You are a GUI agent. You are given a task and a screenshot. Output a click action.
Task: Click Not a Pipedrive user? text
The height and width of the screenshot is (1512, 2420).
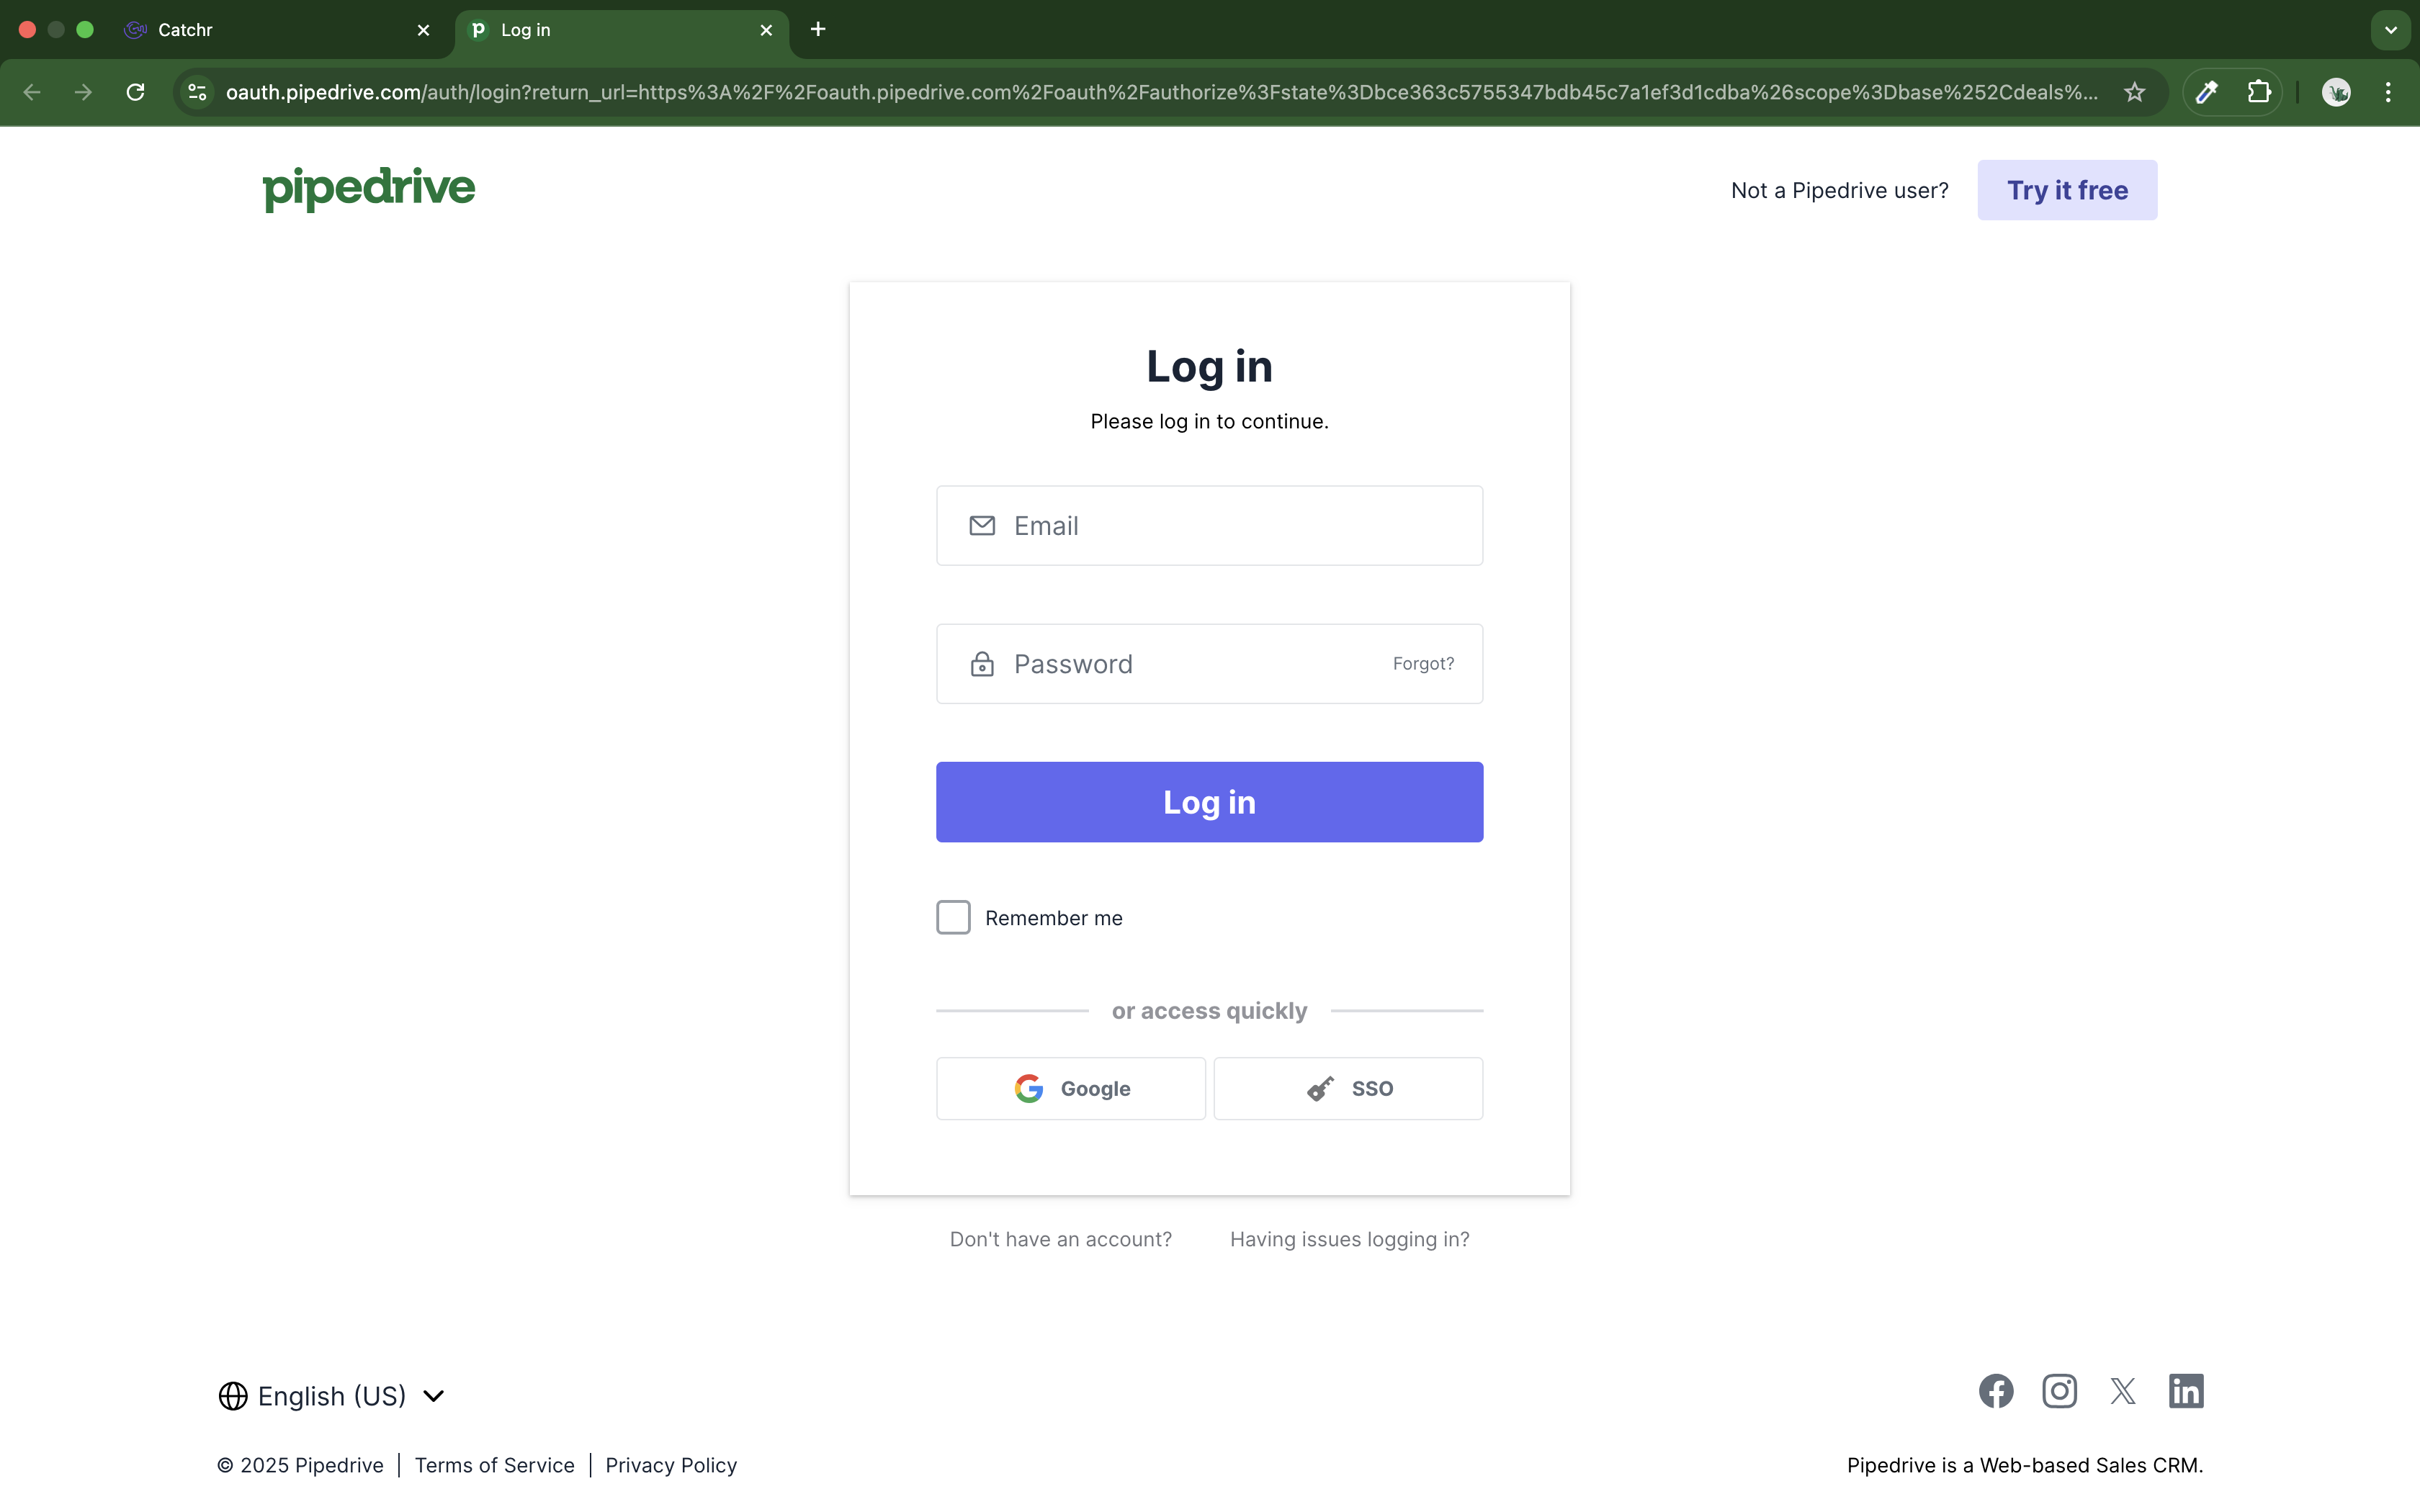point(1839,190)
